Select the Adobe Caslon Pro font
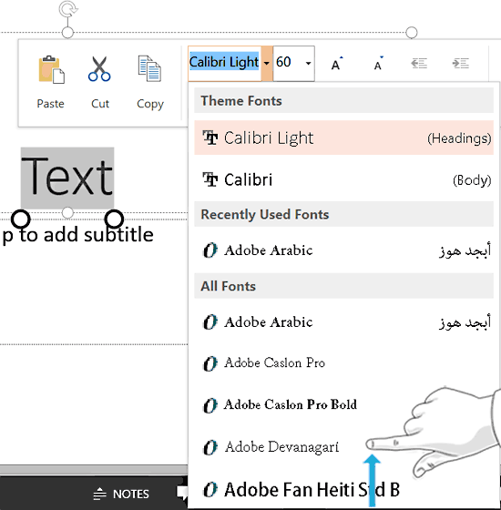This screenshot has width=501, height=510. coord(344,363)
